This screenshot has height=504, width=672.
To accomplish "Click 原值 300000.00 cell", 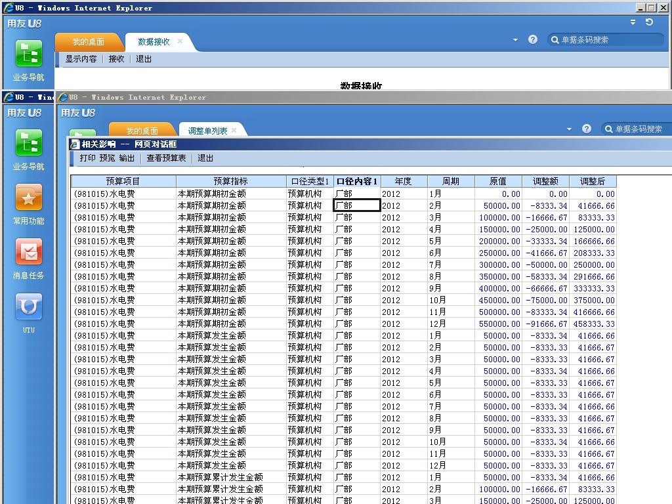I will (x=499, y=265).
